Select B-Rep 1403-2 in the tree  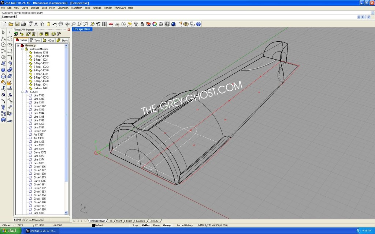pos(41,78)
